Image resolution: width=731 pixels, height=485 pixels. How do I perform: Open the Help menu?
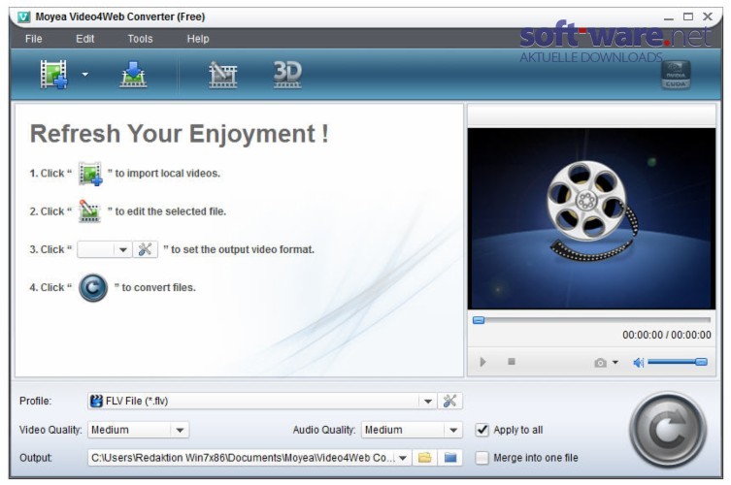pos(198,39)
